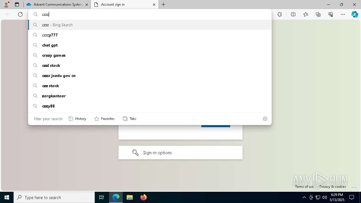
Task: Open a new browser tab
Action: pyautogui.click(x=164, y=5)
